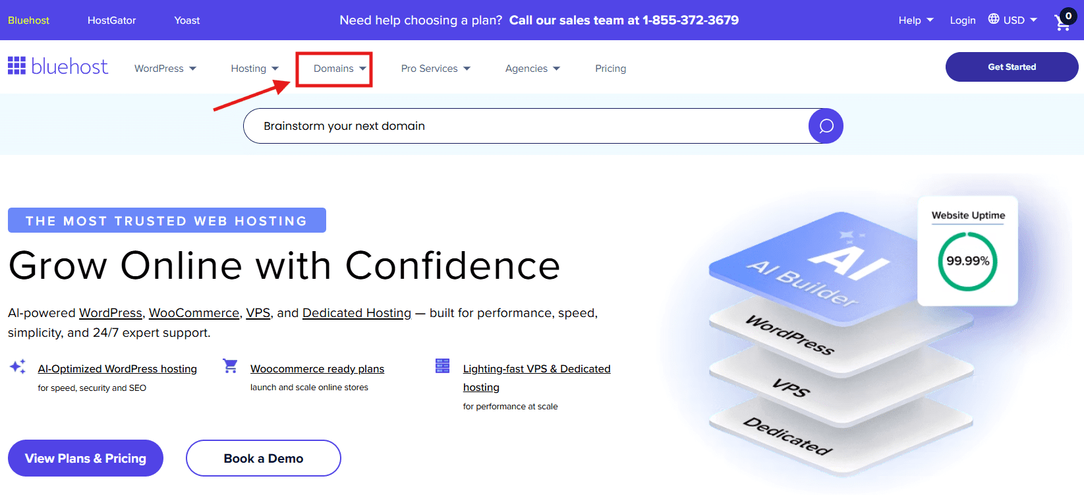
Task: Click the Bluehost grid logo
Action: 17,66
